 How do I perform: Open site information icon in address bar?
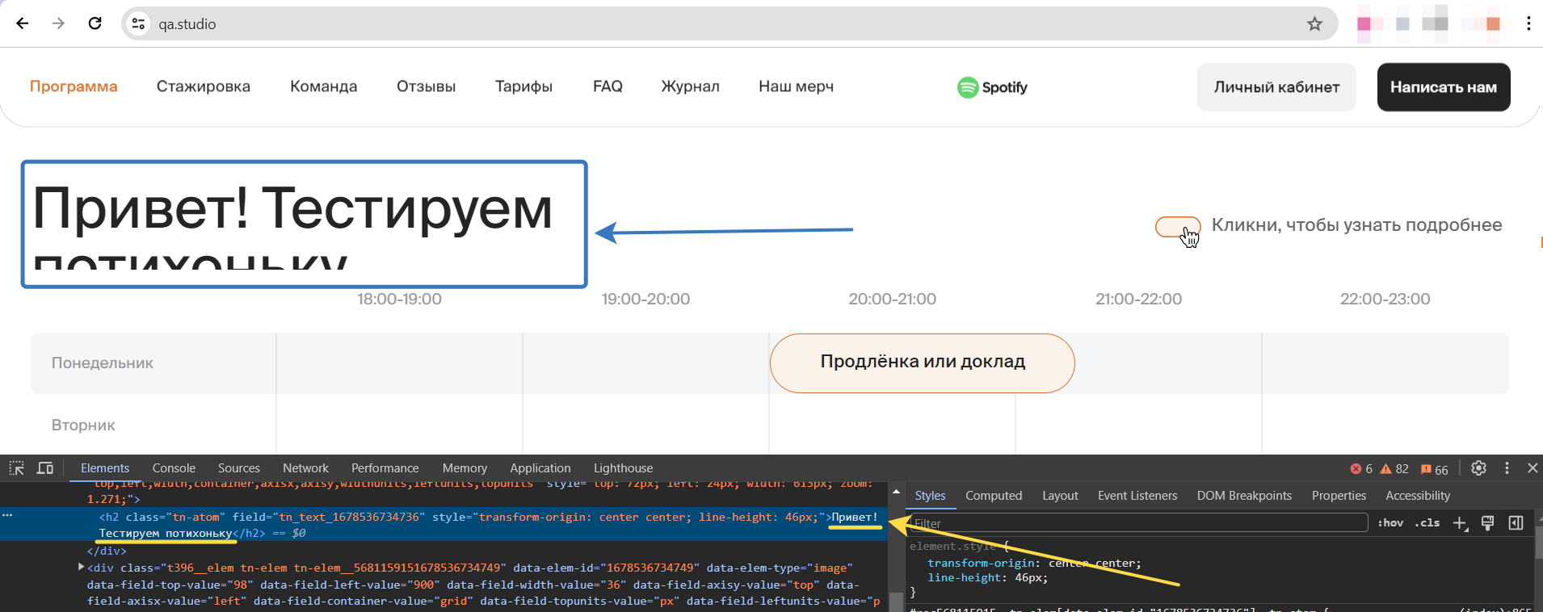(x=139, y=24)
